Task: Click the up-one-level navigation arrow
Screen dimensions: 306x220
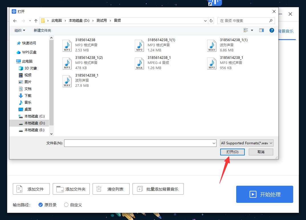Action: [35, 21]
